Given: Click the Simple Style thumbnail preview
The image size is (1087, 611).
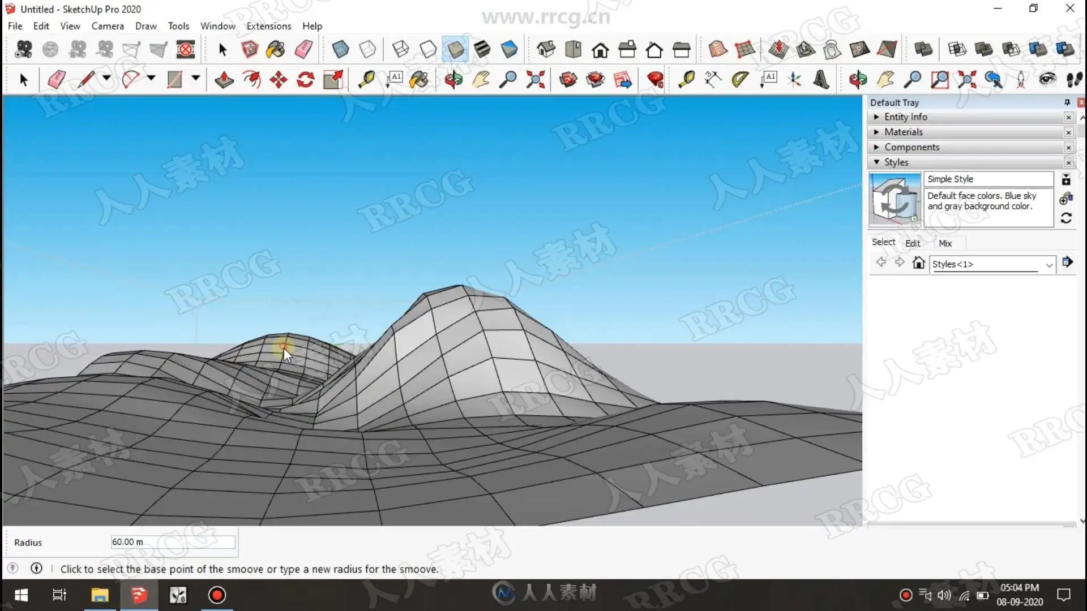Looking at the screenshot, I should point(895,200).
